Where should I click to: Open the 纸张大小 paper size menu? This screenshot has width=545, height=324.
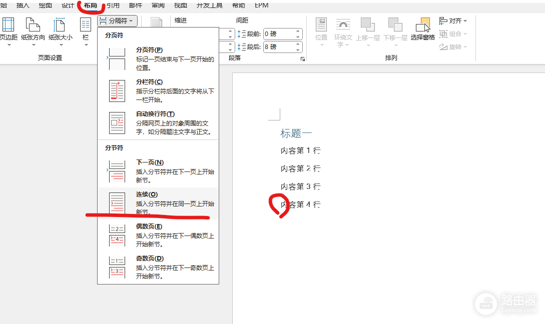[61, 32]
